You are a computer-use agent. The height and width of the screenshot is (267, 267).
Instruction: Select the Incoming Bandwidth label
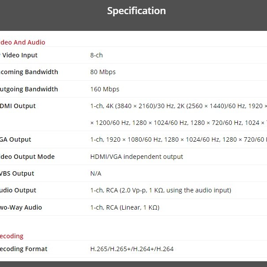pyautogui.click(x=29, y=72)
